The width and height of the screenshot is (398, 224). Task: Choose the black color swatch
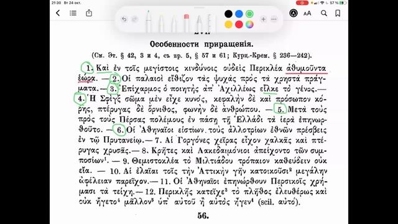[x=228, y=14]
